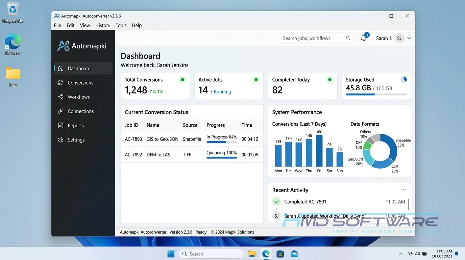
Task: Expand the user account dropdown chevron
Action: point(409,38)
